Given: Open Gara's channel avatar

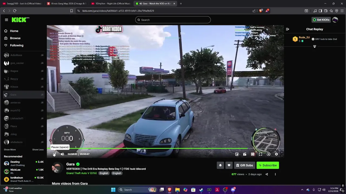Looking at the screenshot, I should (57, 168).
